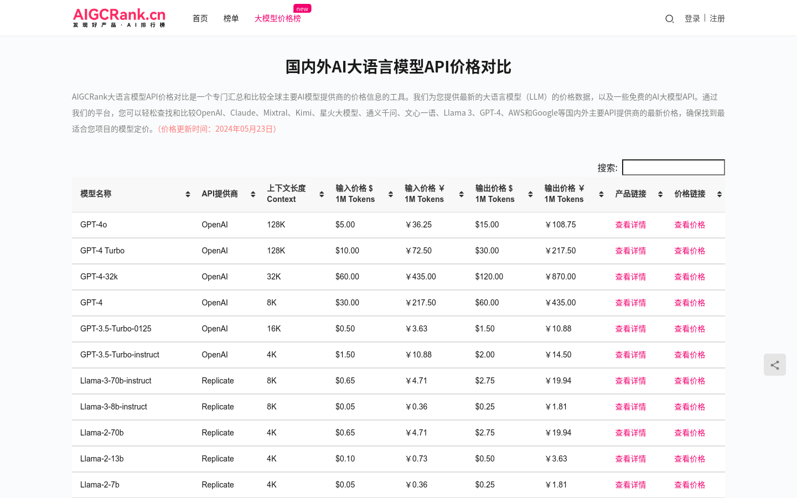Viewport: 797px width, 498px height.
Task: Open 查看详情 for GPT-3.5-Turbo-0125
Action: [x=630, y=329]
